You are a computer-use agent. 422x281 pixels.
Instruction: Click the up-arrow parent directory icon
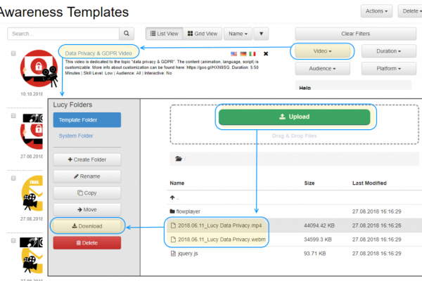click(x=172, y=197)
